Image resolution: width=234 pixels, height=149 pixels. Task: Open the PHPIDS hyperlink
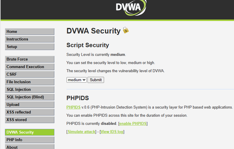point(73,107)
